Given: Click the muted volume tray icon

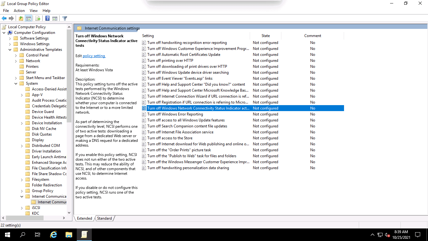Looking at the screenshot, I should [x=387, y=235].
